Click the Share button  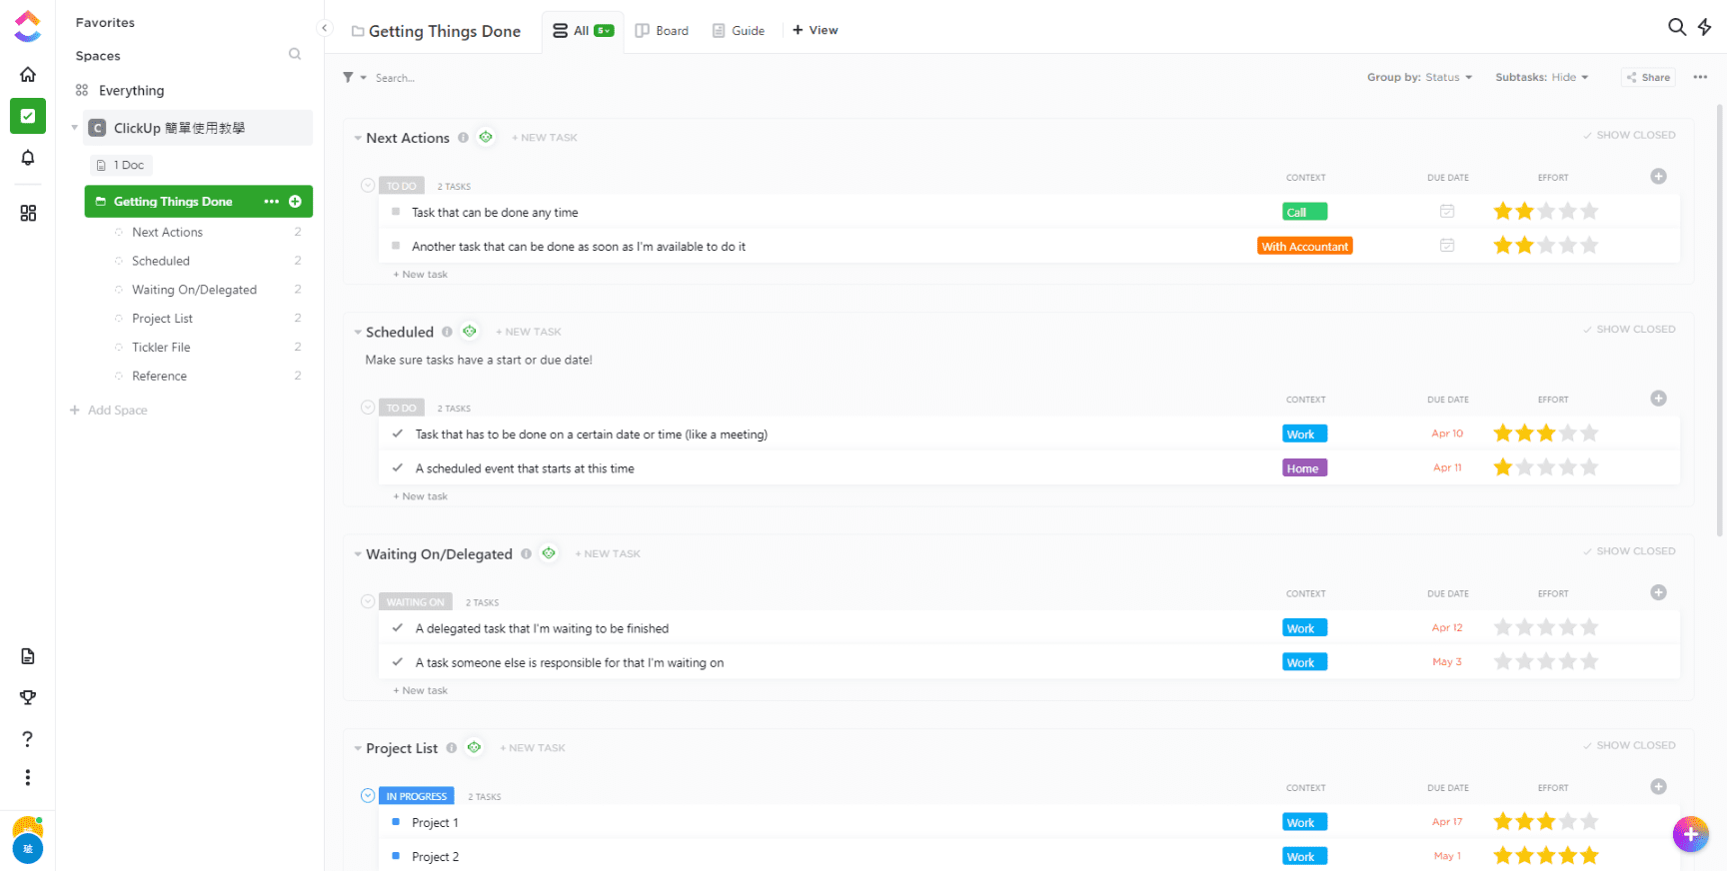(x=1648, y=77)
